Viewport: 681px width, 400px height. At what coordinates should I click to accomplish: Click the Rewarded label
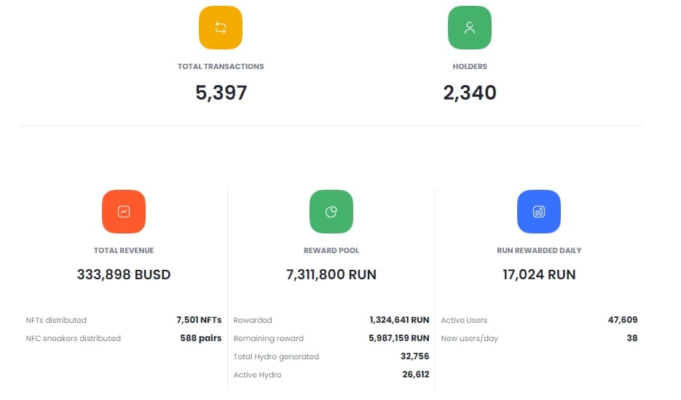click(252, 320)
